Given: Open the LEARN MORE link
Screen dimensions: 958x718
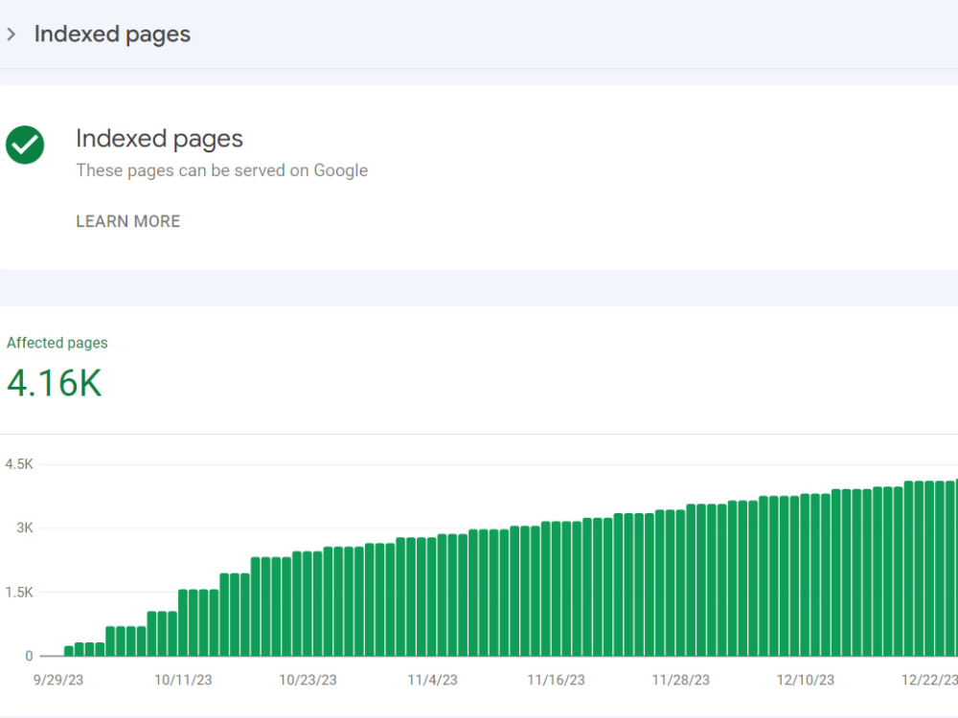Looking at the screenshot, I should point(127,221).
